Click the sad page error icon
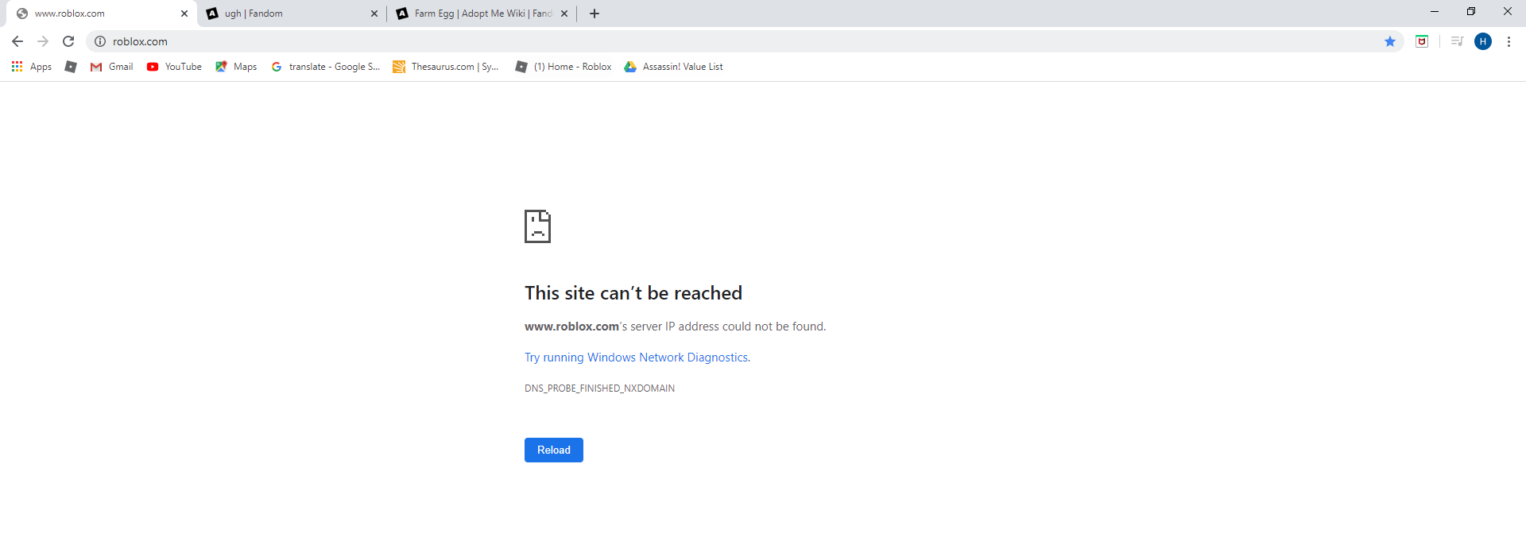Image resolution: width=1526 pixels, height=545 pixels. click(x=538, y=226)
